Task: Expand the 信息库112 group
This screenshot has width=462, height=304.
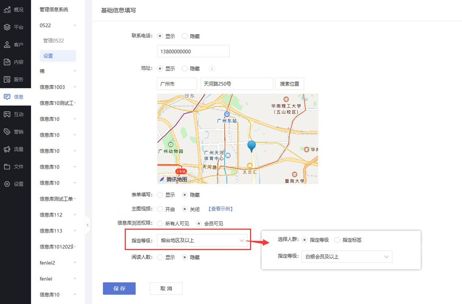Action: (75, 215)
